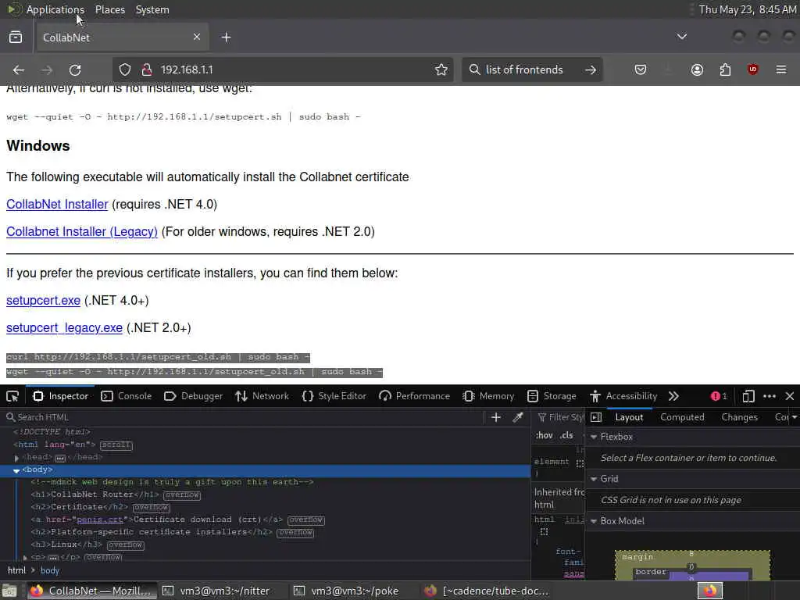
Task: Click the red error count badge
Action: [719, 396]
